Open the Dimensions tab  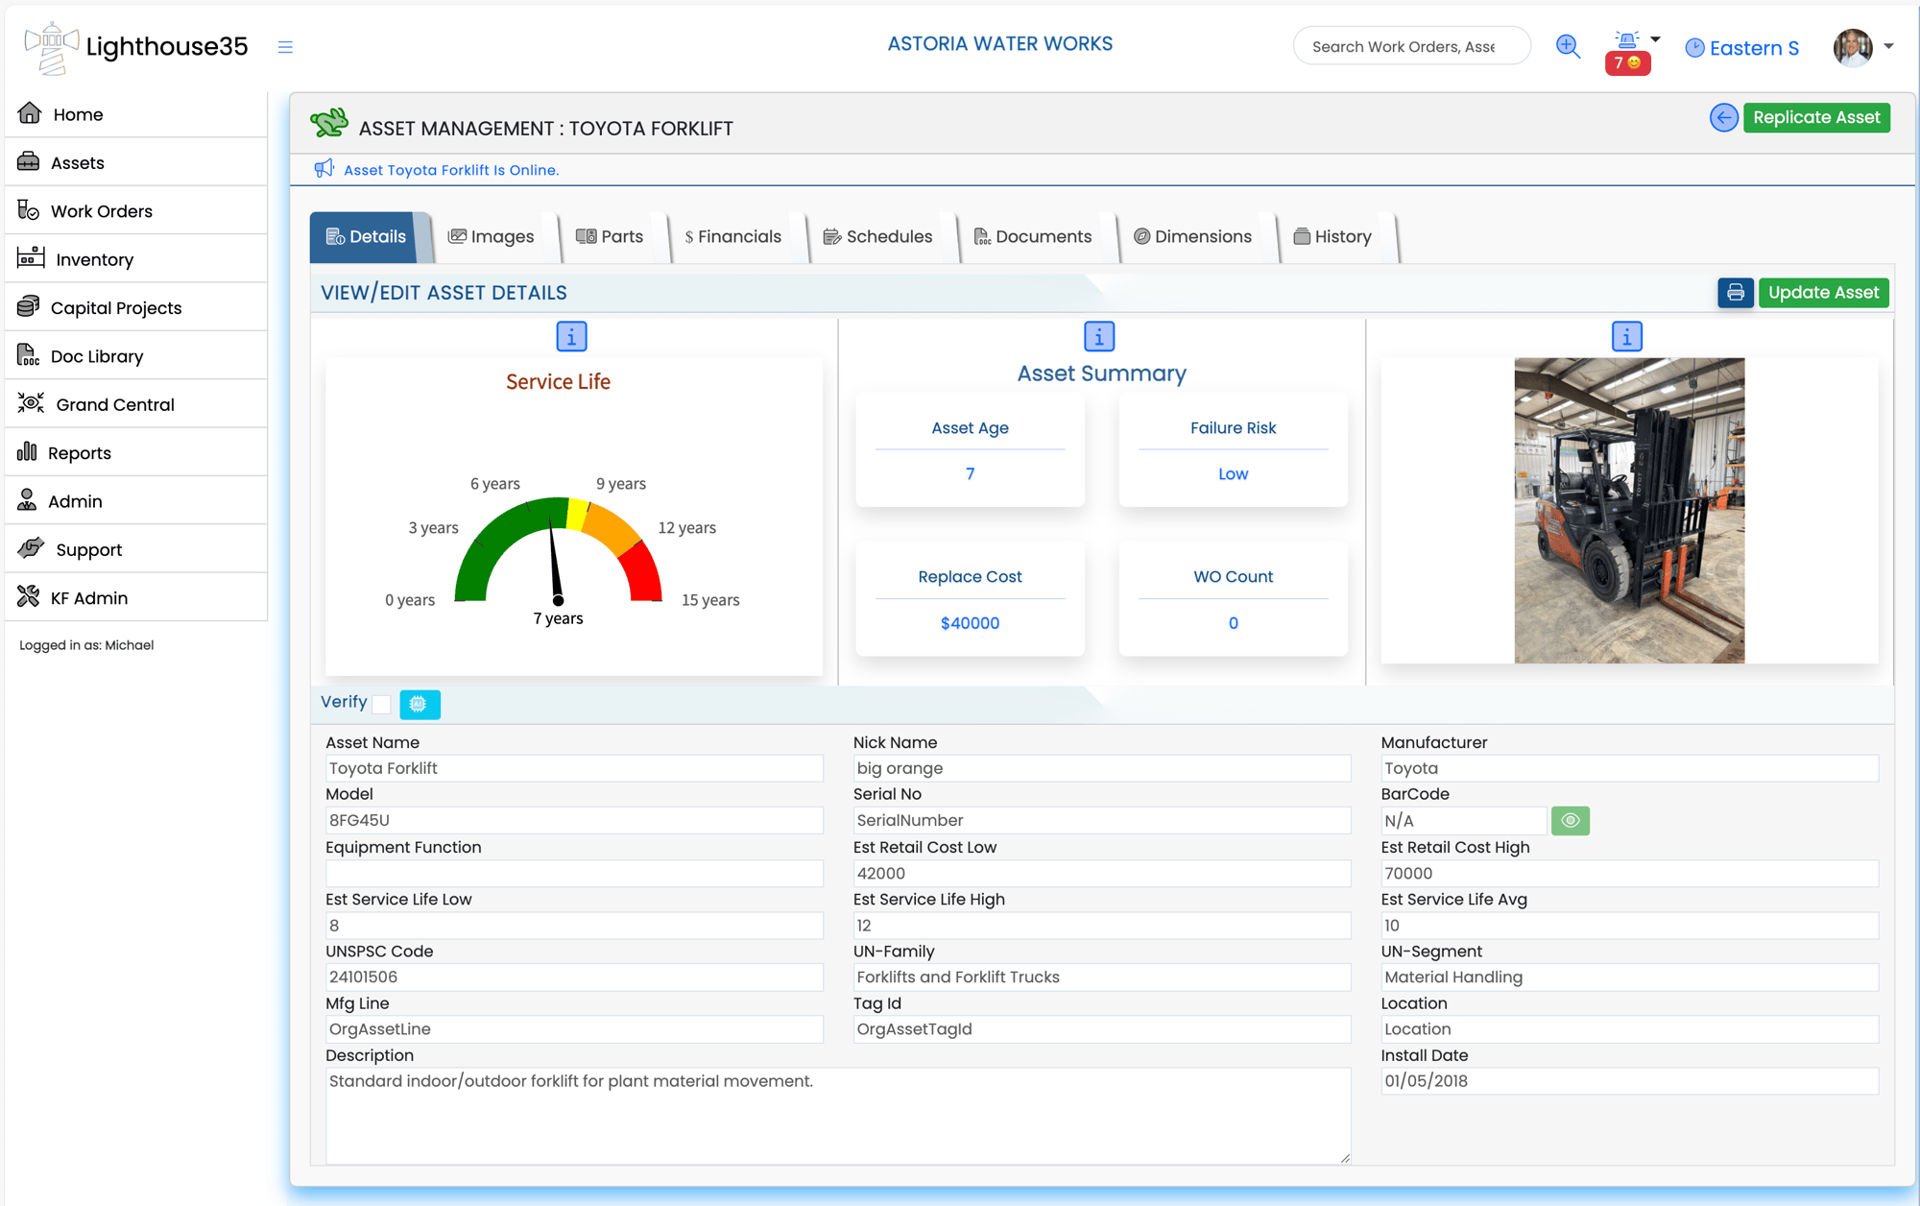tap(1193, 237)
